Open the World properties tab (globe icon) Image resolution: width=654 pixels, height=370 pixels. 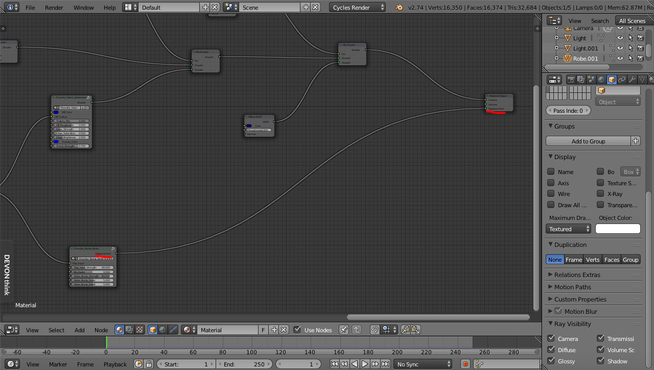coord(601,80)
